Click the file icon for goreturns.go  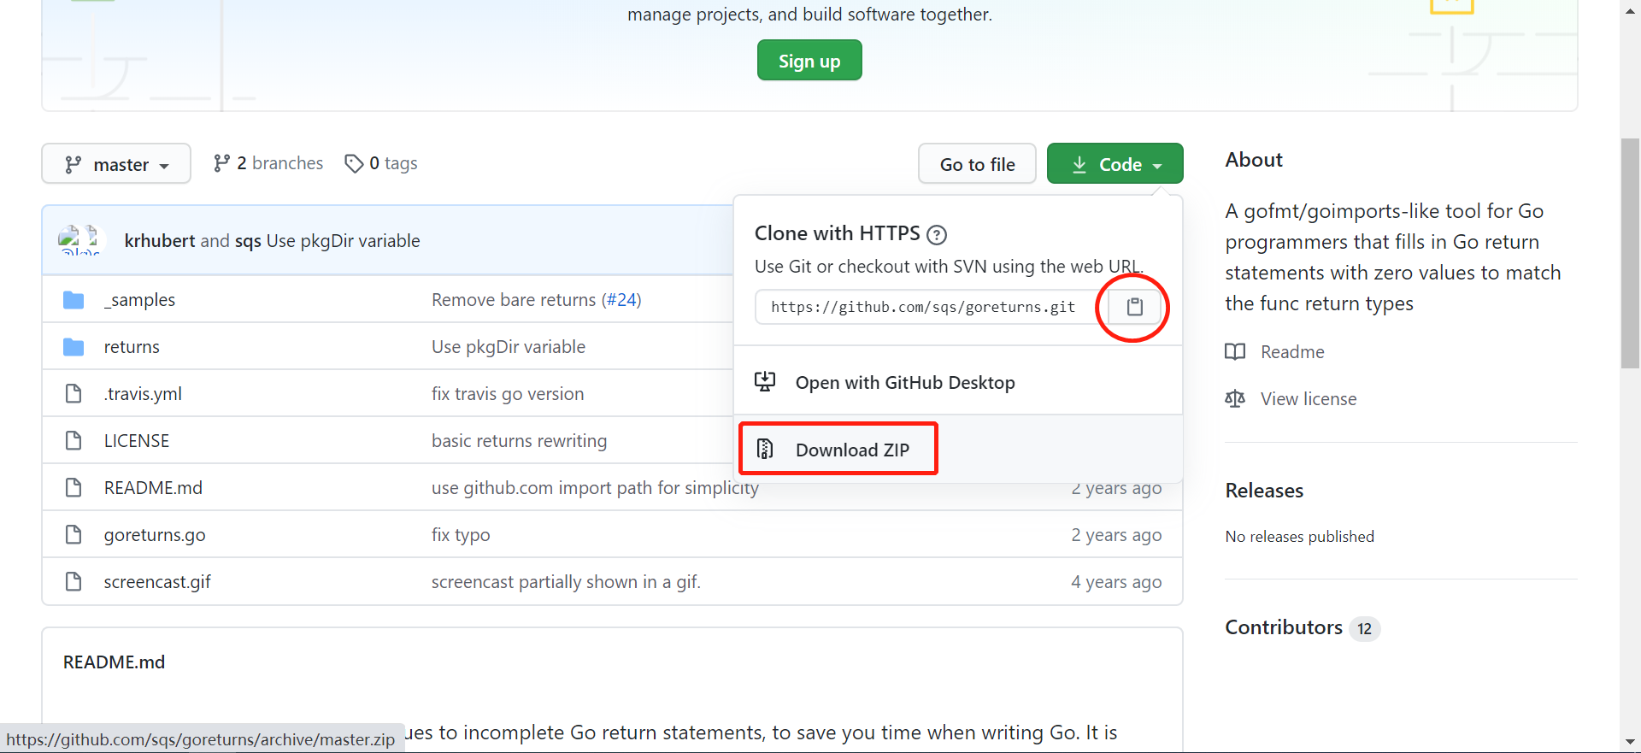[x=74, y=534]
